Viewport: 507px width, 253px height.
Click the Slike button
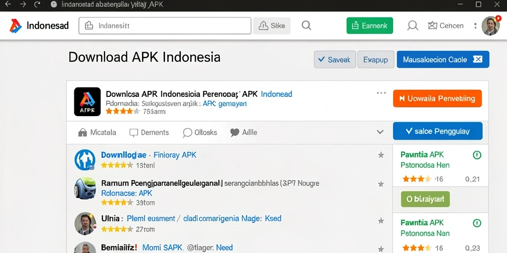click(x=272, y=26)
